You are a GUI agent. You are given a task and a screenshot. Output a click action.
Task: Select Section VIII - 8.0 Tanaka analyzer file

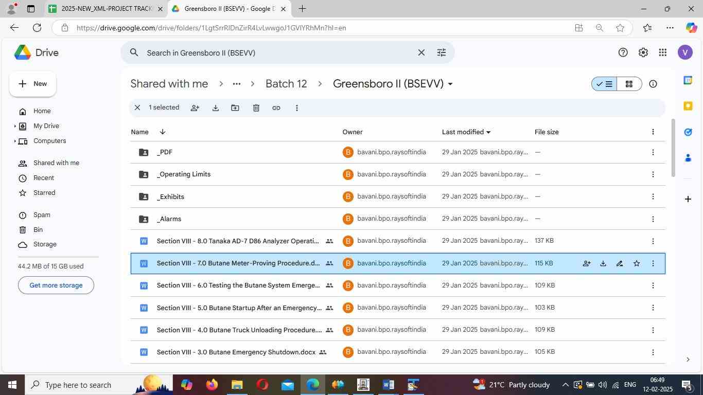[398, 241]
